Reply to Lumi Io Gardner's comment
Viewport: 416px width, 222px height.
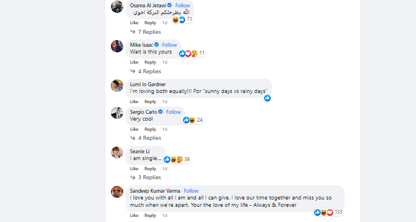[150, 102]
